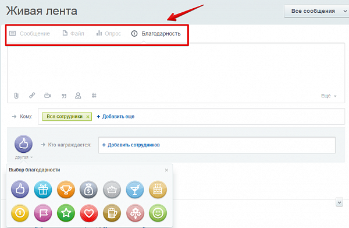349x228 pixels.
Task: Click the paperclip attach file icon
Action: (x=16, y=96)
